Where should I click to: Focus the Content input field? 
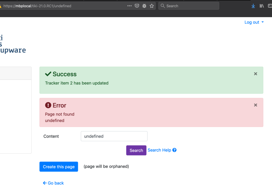point(114,136)
